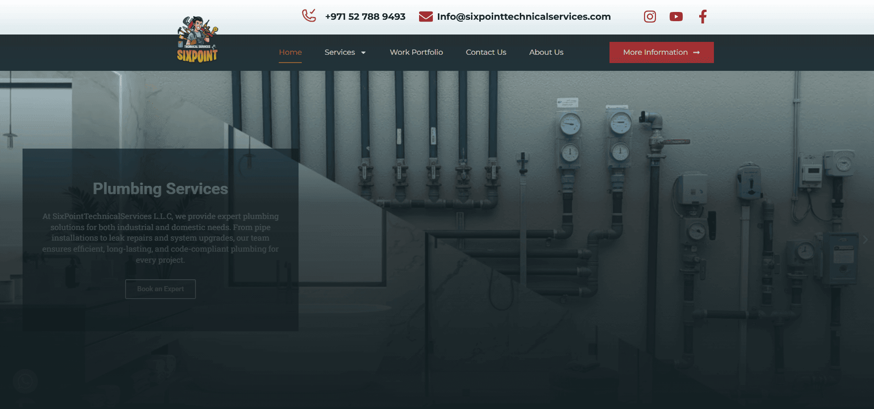Open the About Us page
This screenshot has width=874, height=409.
click(x=546, y=52)
